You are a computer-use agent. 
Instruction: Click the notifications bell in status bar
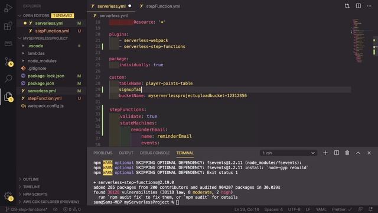coord(370,209)
